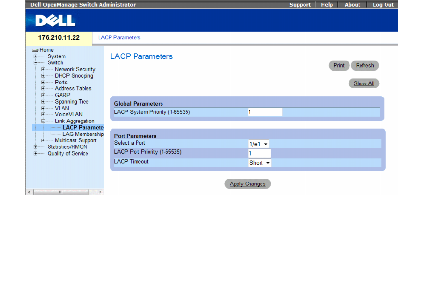Collapse the Switch tree node
This screenshot has height=306, width=442.
[35, 63]
